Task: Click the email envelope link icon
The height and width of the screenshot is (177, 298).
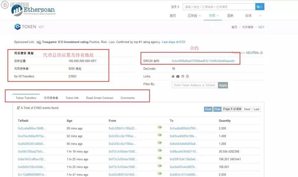Action: pyautogui.click(x=178, y=76)
